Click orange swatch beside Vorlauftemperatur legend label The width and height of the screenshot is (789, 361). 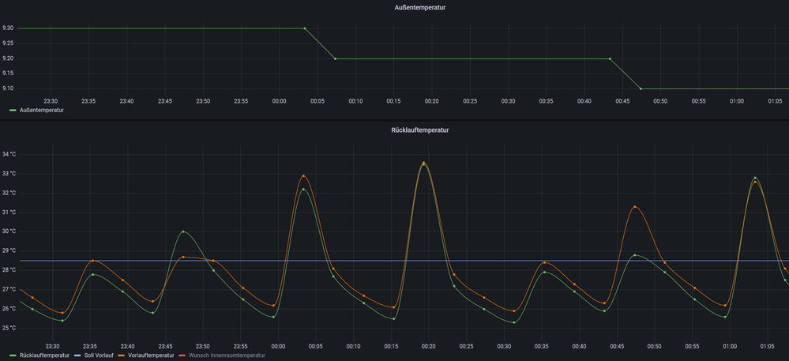tap(120, 356)
